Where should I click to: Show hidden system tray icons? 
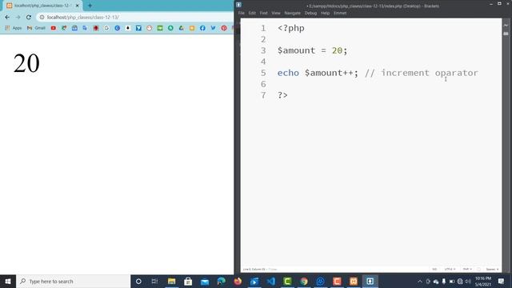click(x=420, y=281)
